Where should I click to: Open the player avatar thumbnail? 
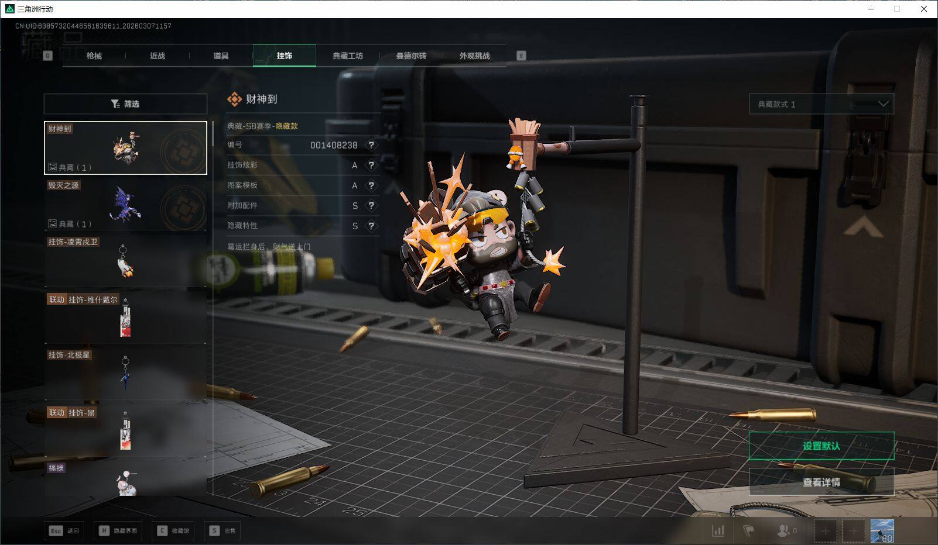[882, 531]
